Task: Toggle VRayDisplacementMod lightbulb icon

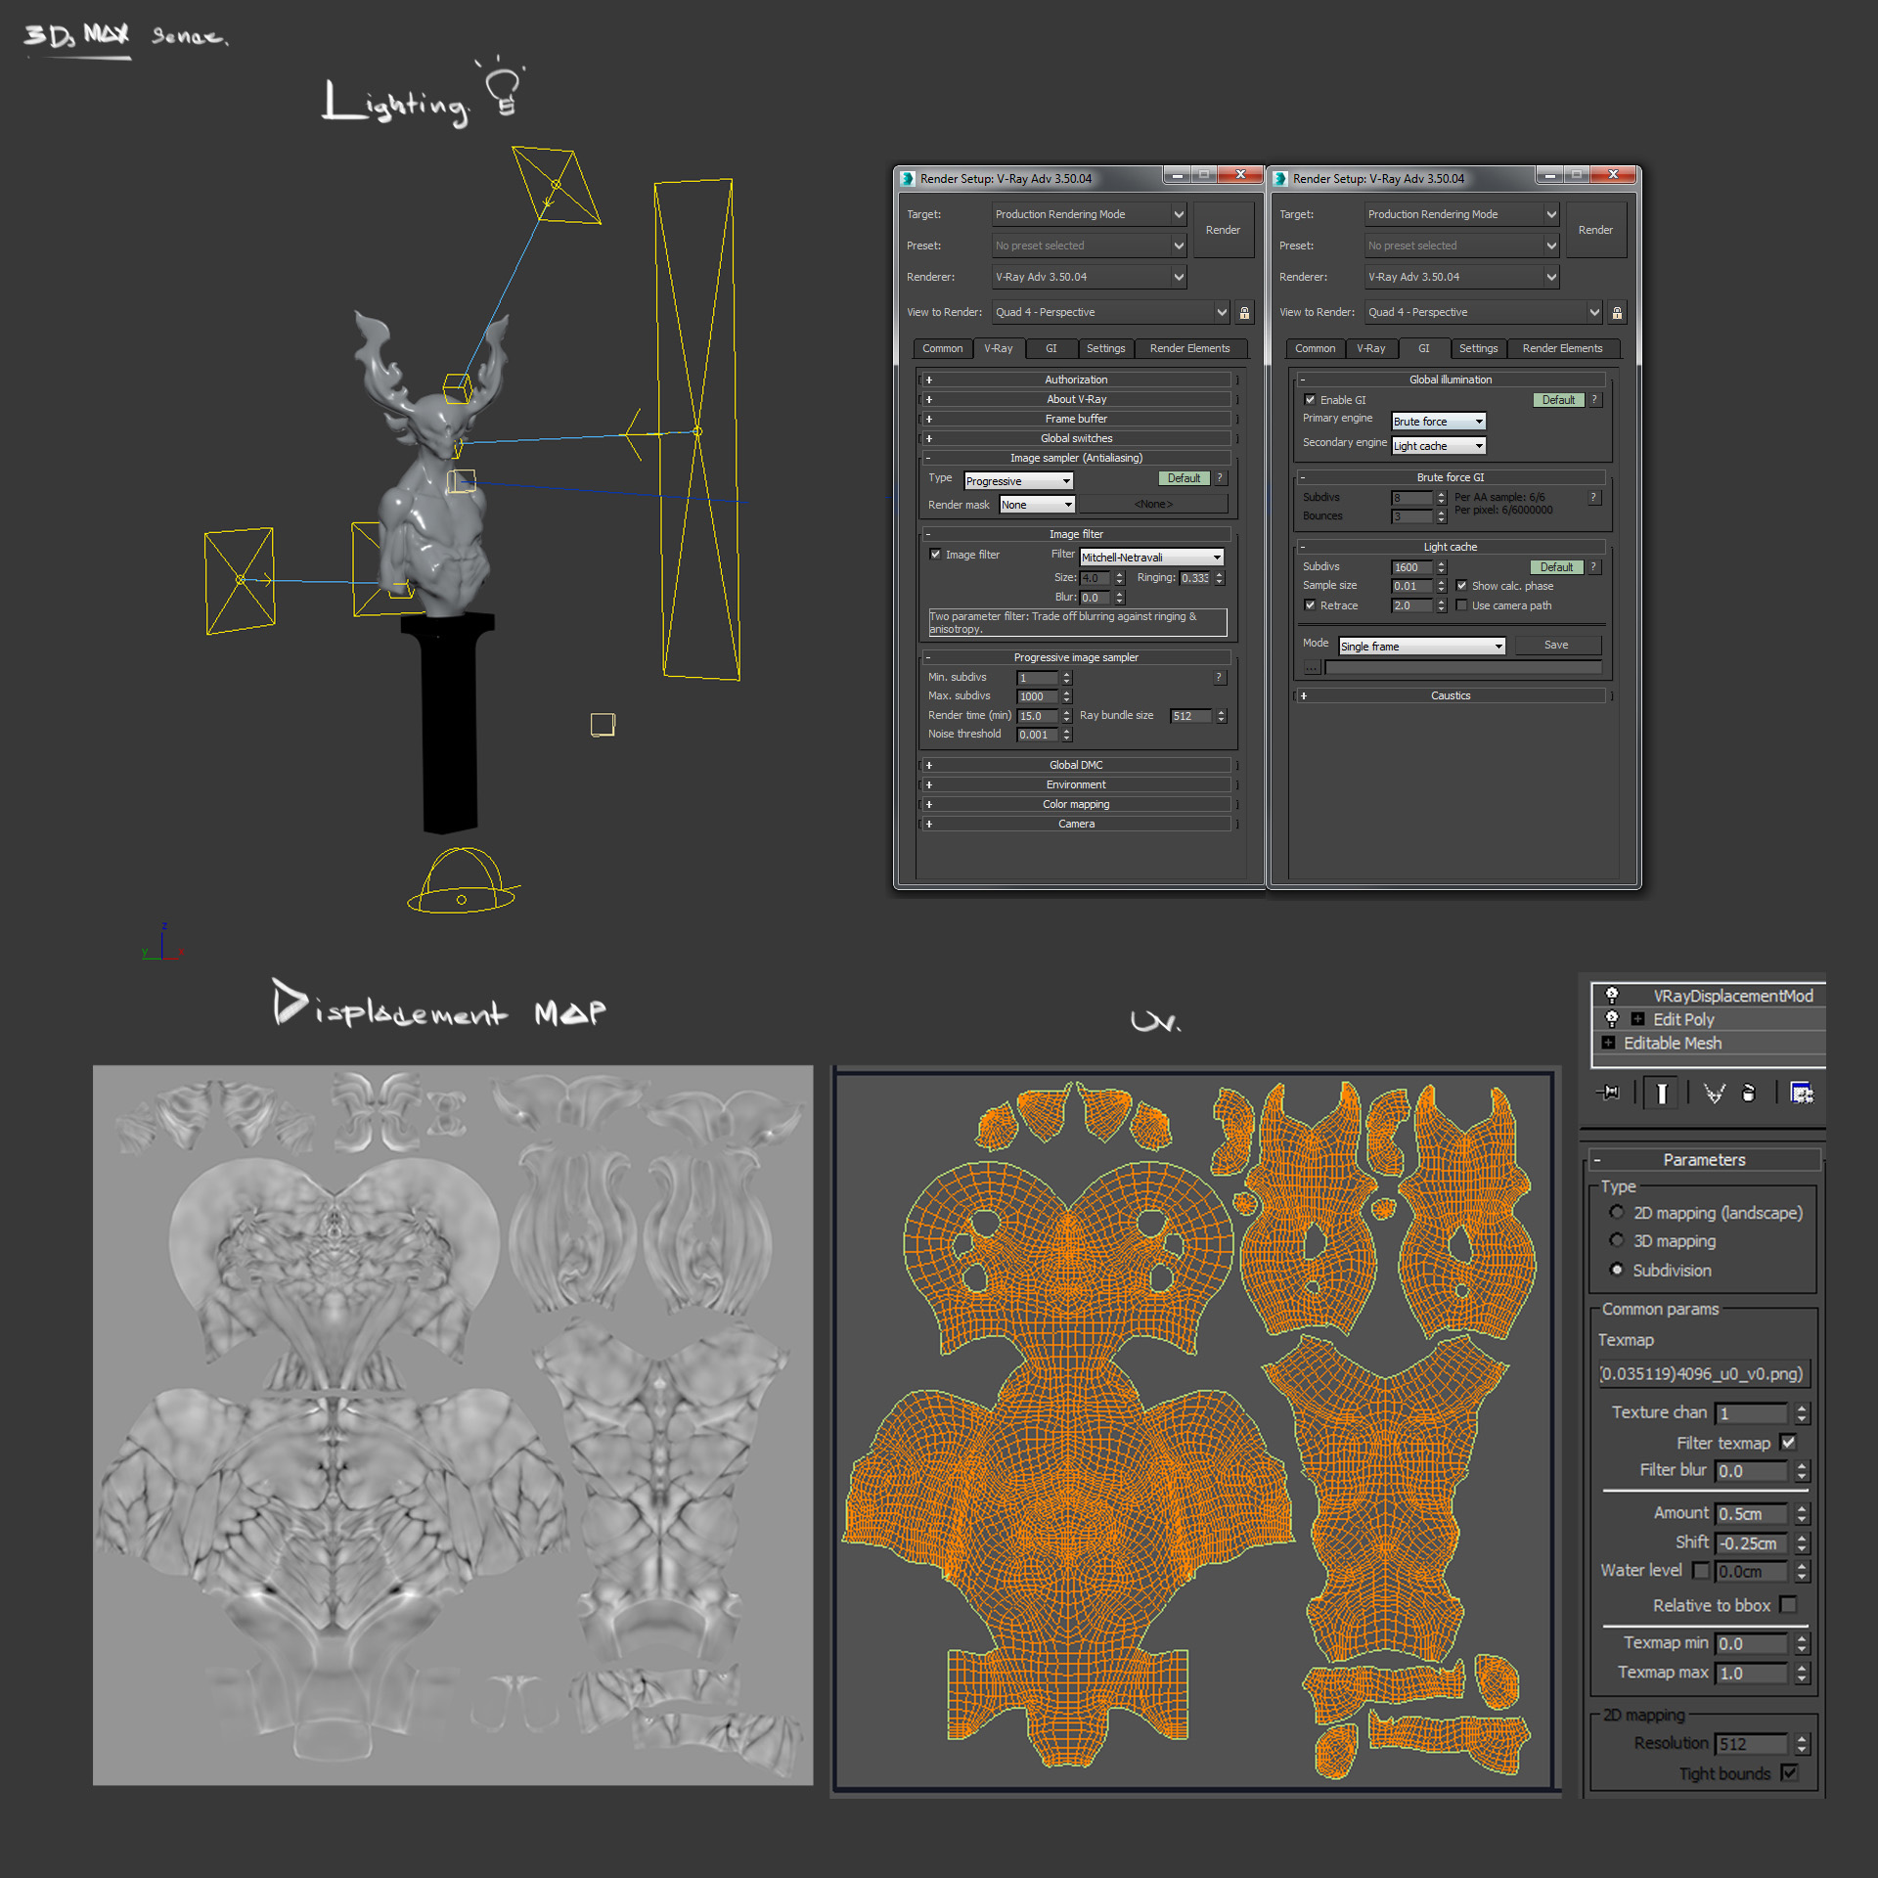Action: (x=1612, y=995)
